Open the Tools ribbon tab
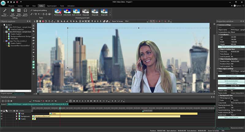 tap(62, 6)
